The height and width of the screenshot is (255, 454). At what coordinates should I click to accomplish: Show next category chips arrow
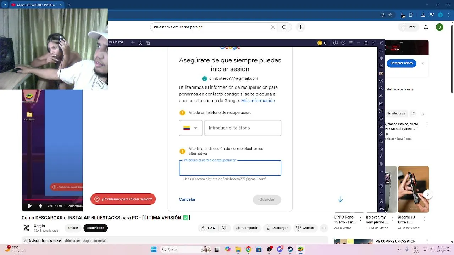tap(423, 114)
